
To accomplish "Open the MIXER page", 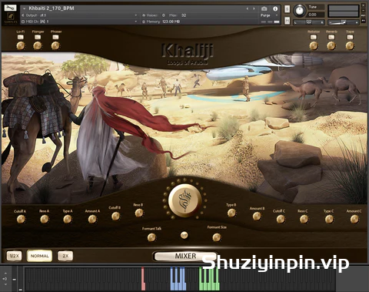I will [185, 256].
